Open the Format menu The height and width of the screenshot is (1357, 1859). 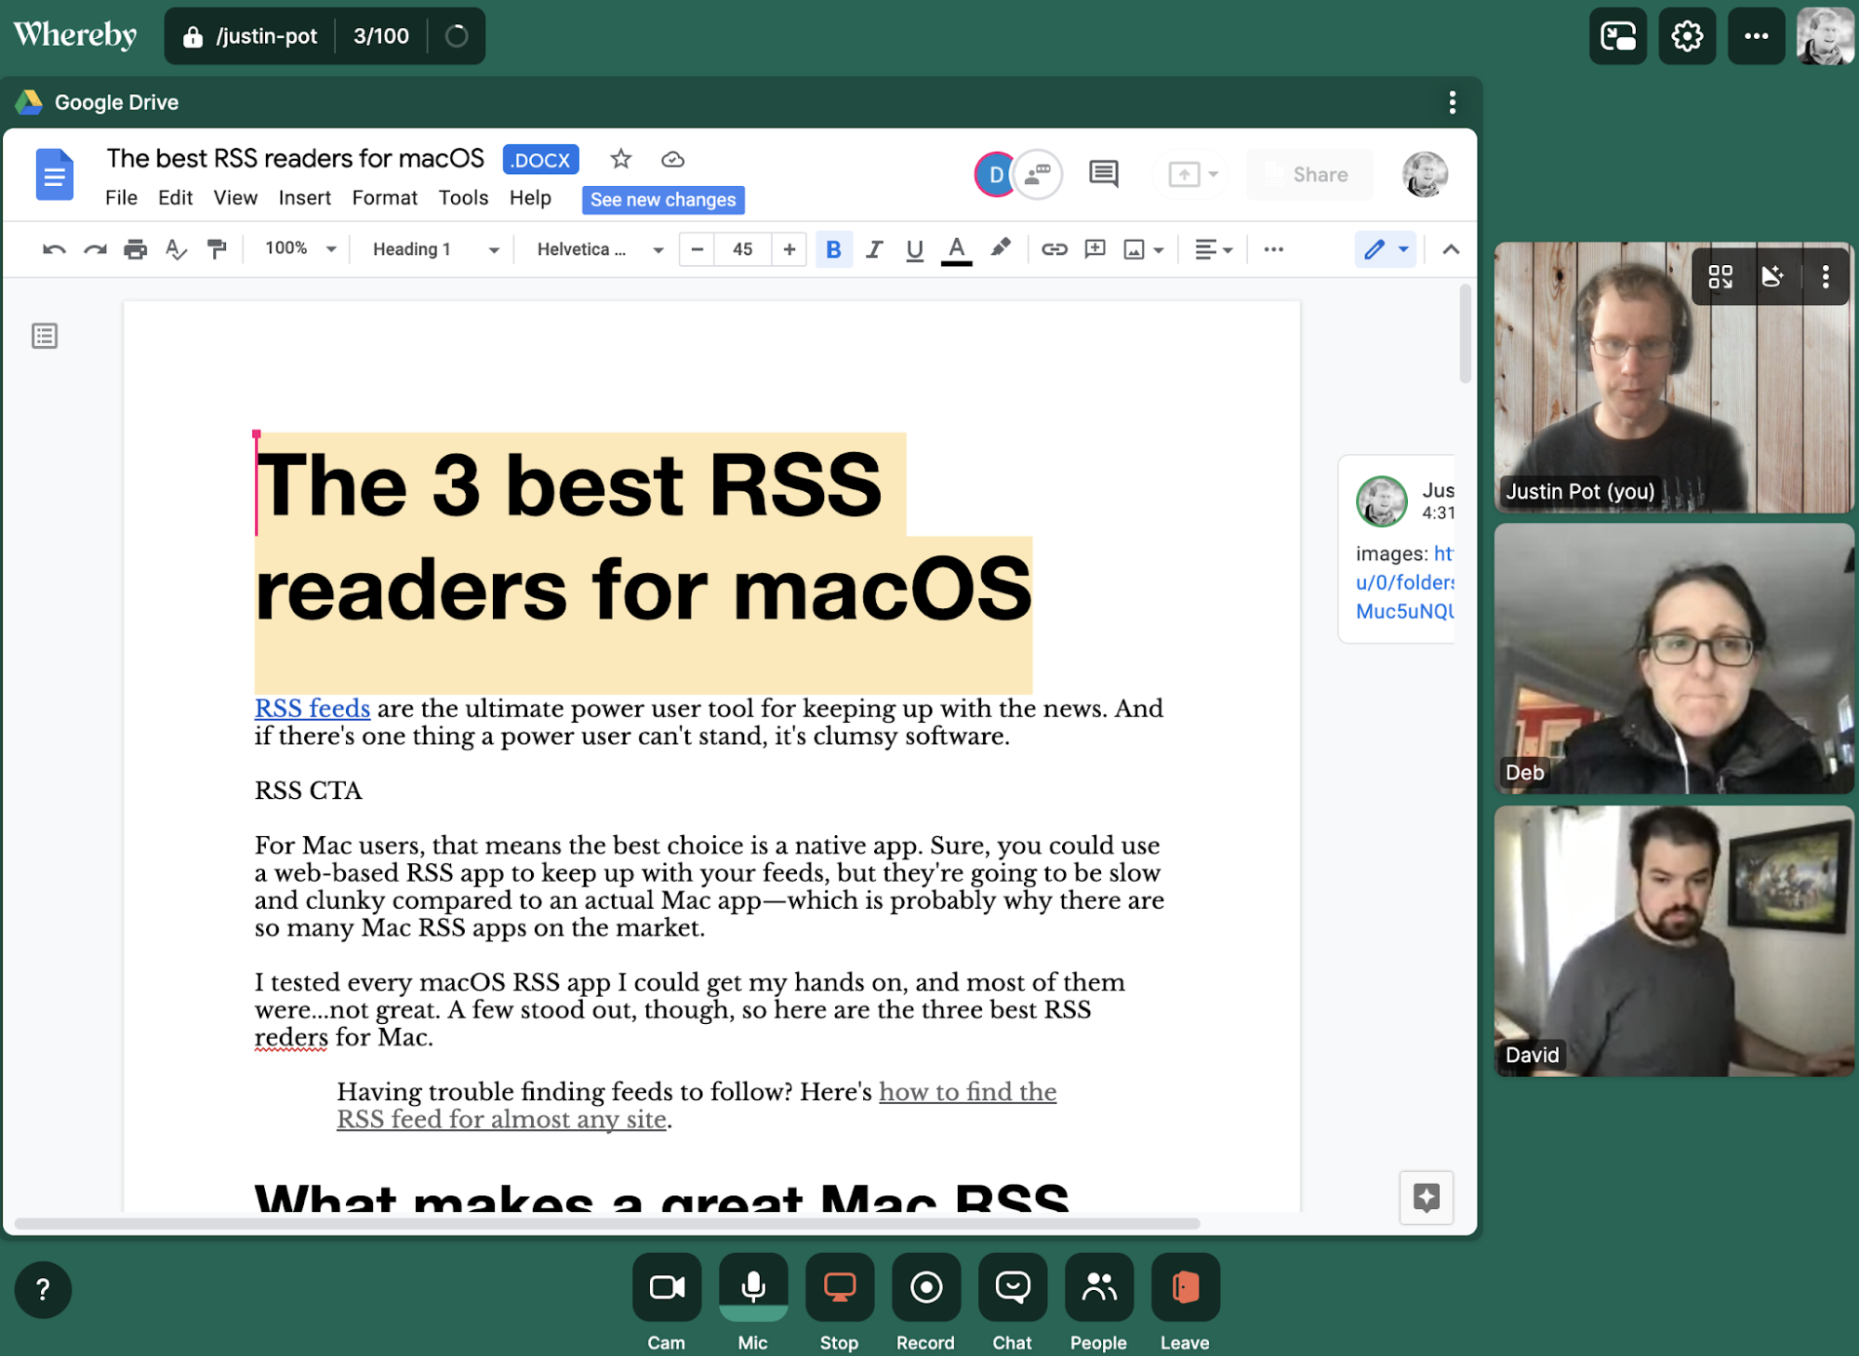coord(382,198)
